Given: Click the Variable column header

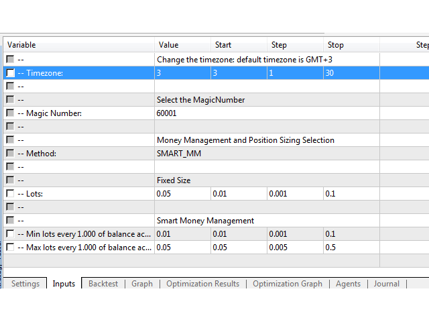Looking at the screenshot, I should (x=79, y=45).
